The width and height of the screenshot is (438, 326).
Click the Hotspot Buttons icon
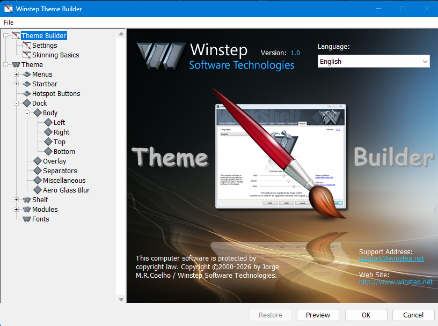[27, 94]
